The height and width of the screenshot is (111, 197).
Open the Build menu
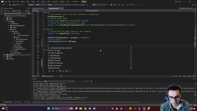point(28,2)
